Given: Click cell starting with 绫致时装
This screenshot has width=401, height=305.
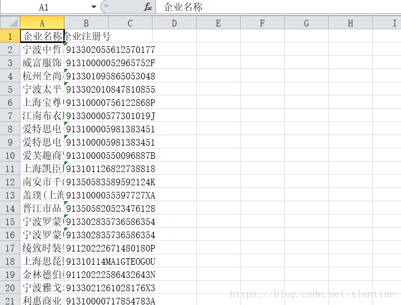Looking at the screenshot, I should coord(42,248).
